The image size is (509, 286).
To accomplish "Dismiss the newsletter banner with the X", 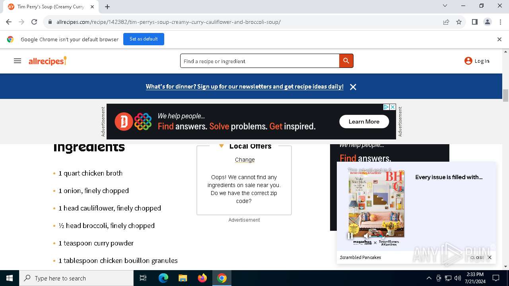I will 353,87.
